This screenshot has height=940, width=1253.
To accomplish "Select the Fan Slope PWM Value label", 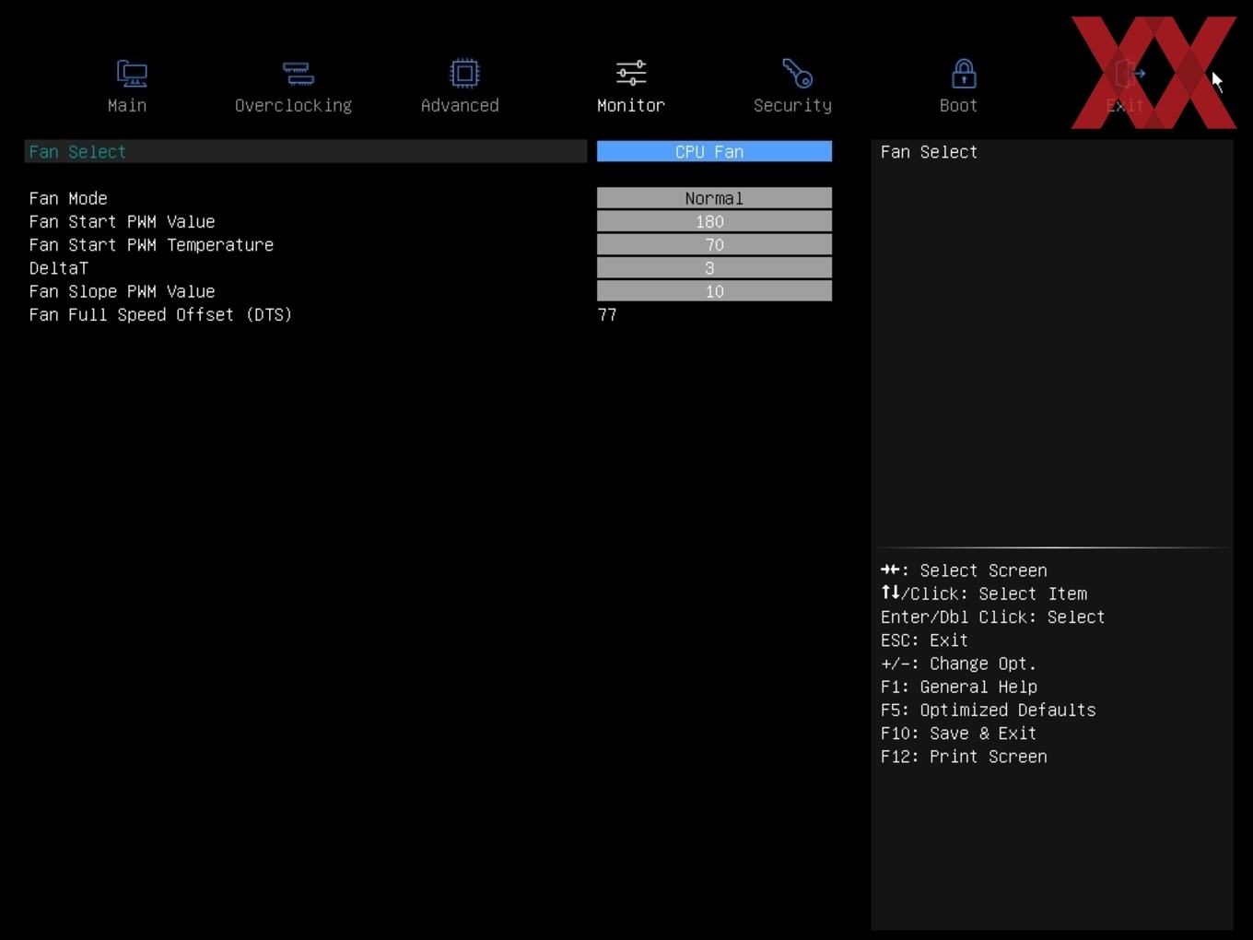I will click(x=122, y=291).
